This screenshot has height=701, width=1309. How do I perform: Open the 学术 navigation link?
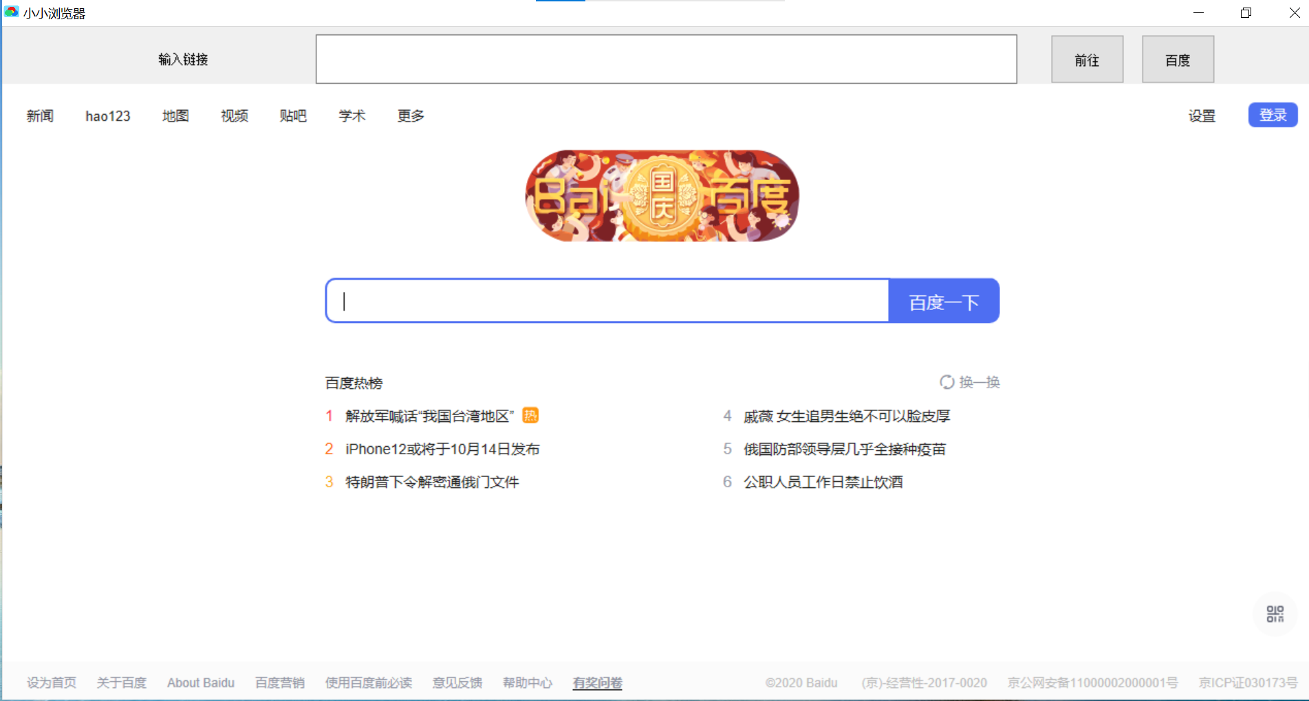pos(352,116)
